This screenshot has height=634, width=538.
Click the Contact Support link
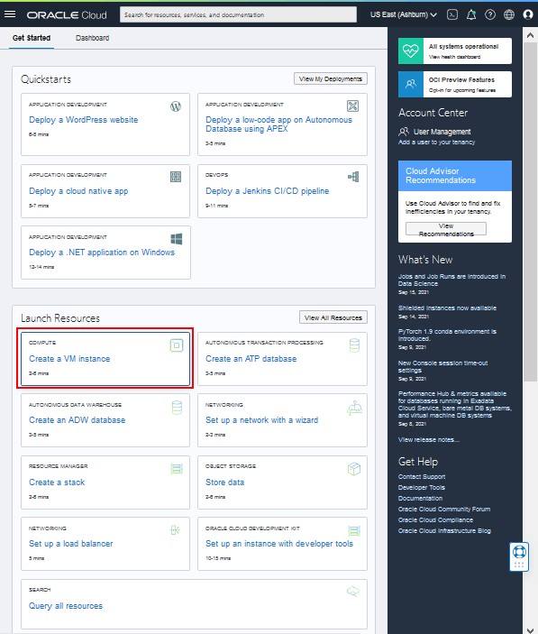422,477
